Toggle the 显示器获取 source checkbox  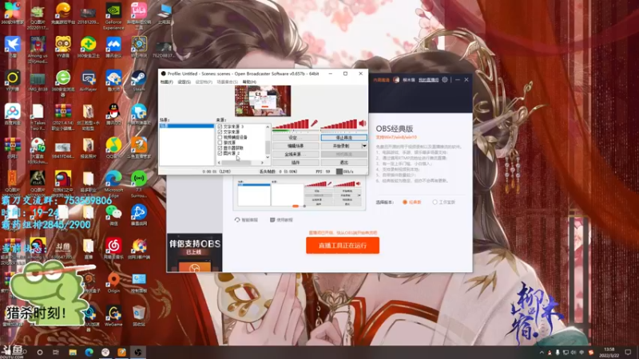point(220,148)
